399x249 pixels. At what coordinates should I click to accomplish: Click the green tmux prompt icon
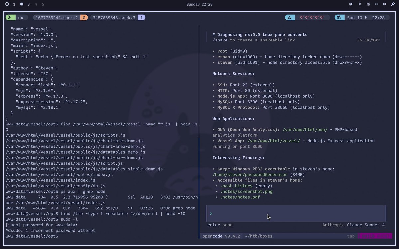(11, 18)
